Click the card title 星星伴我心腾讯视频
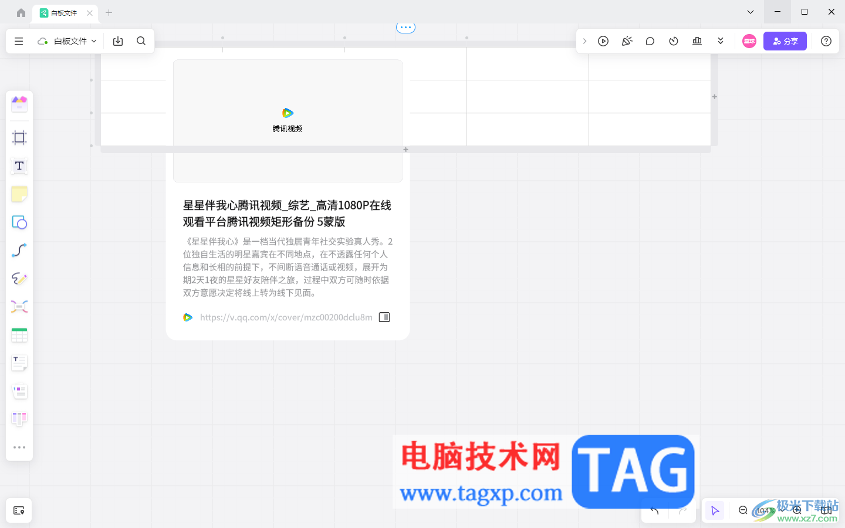This screenshot has height=528, width=845. pyautogui.click(x=287, y=214)
